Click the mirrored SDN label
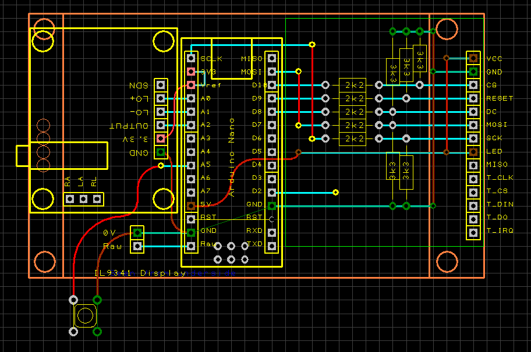Image resolution: width=531 pixels, height=352 pixels. point(139,86)
